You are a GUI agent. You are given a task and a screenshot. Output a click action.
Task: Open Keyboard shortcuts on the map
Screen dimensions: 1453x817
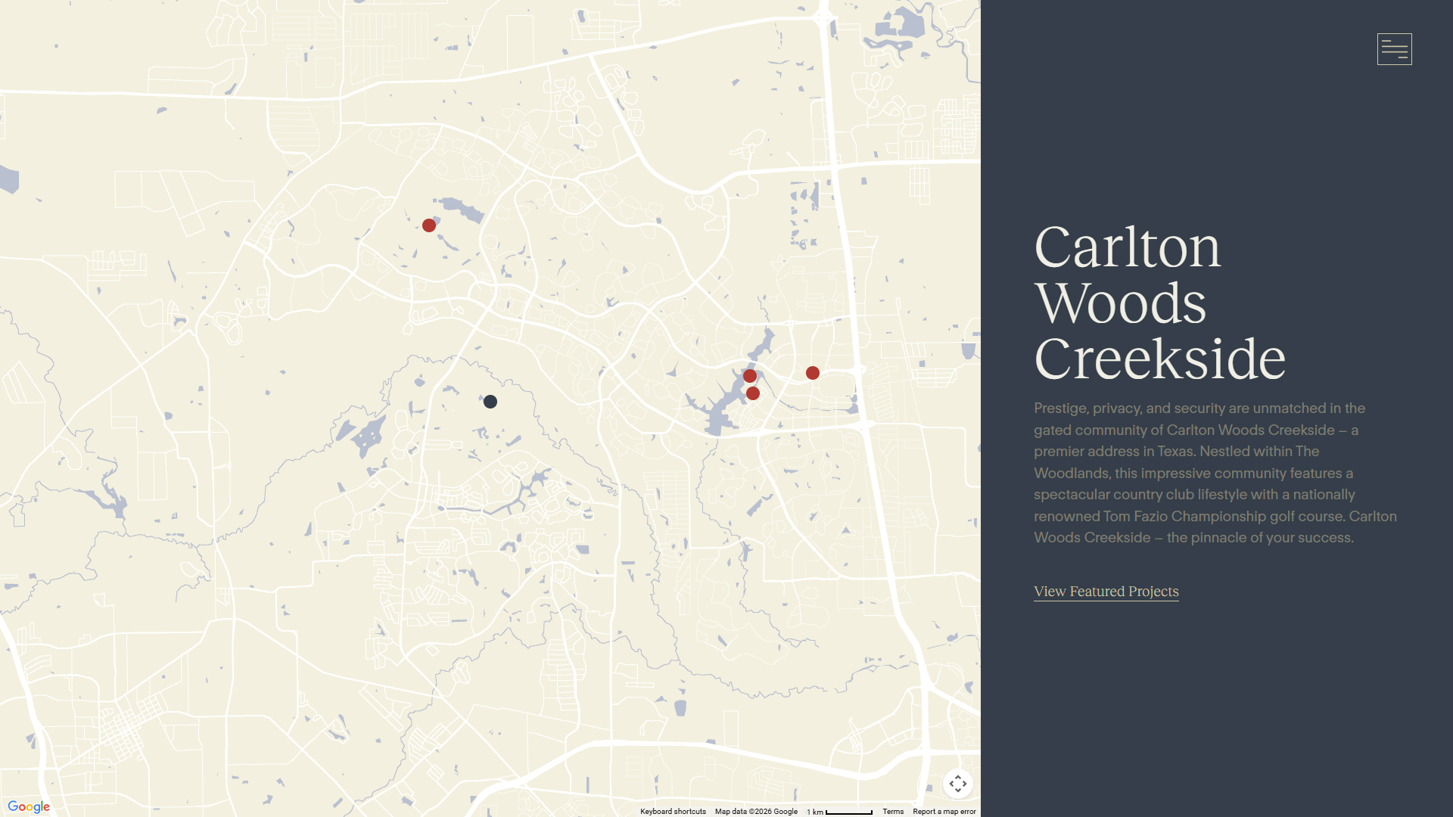coord(673,812)
